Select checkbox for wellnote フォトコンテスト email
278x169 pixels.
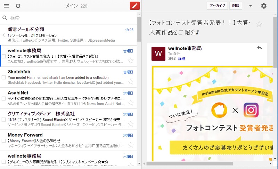pos(3,56)
